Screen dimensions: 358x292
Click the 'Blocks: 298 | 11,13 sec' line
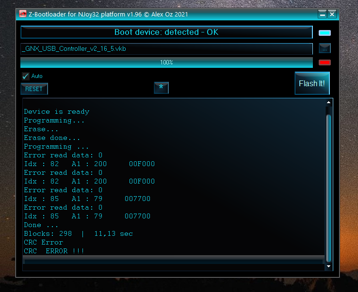pyautogui.click(x=78, y=233)
